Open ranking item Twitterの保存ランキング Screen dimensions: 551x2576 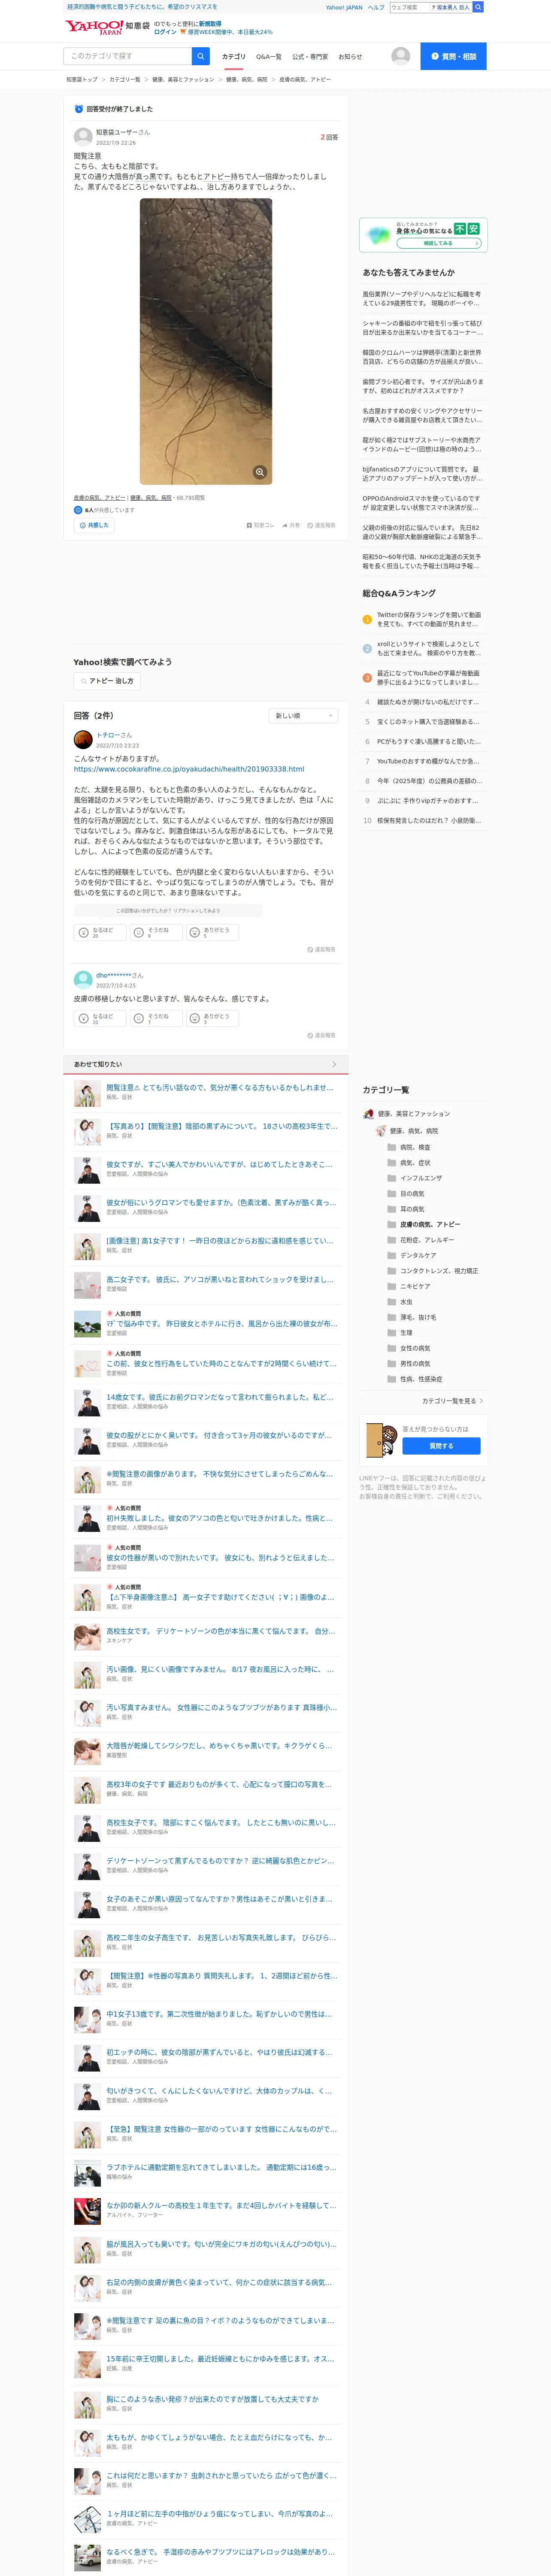point(429,620)
